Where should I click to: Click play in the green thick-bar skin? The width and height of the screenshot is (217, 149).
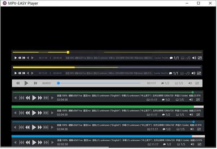click(x=34, y=113)
